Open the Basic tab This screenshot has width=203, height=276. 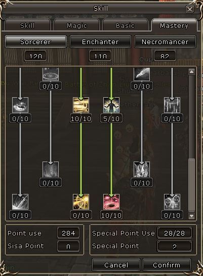click(x=125, y=25)
